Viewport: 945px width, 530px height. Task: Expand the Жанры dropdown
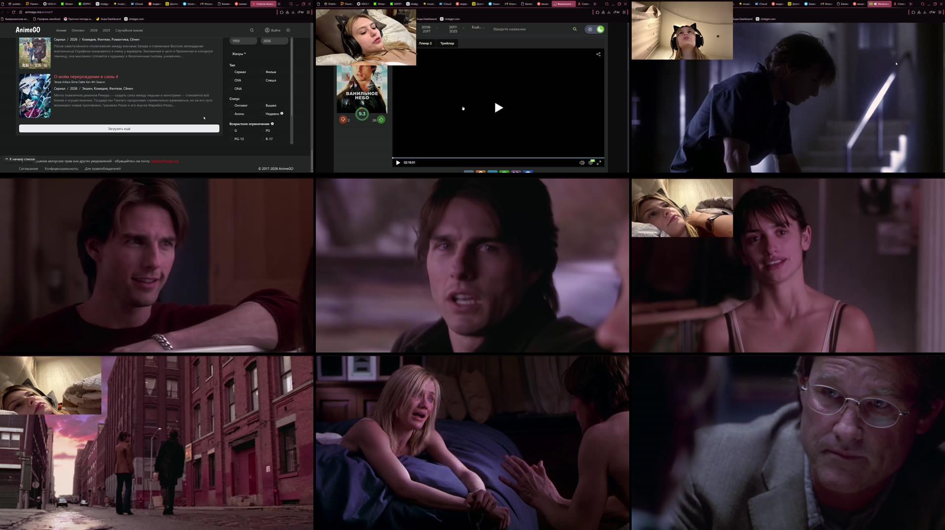[x=239, y=54]
